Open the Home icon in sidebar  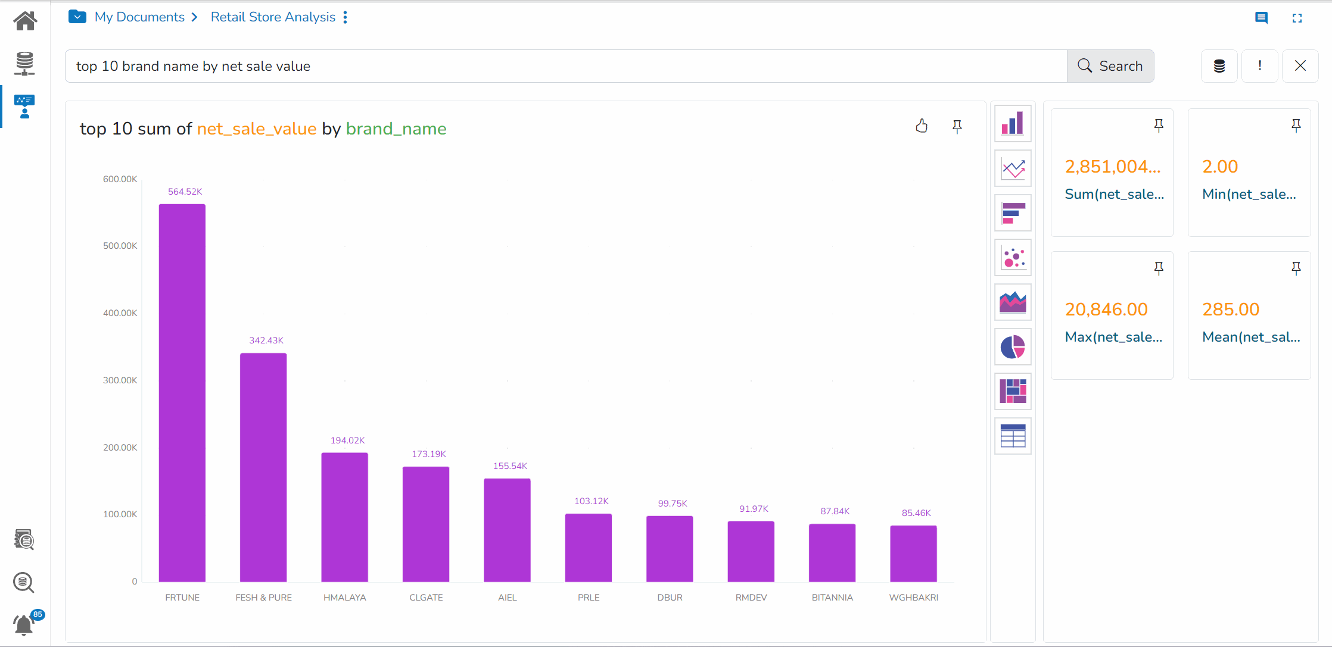pyautogui.click(x=25, y=21)
